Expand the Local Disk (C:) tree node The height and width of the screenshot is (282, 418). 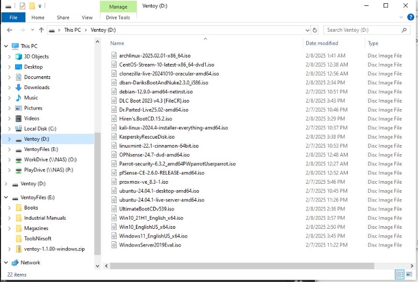[x=9, y=129]
